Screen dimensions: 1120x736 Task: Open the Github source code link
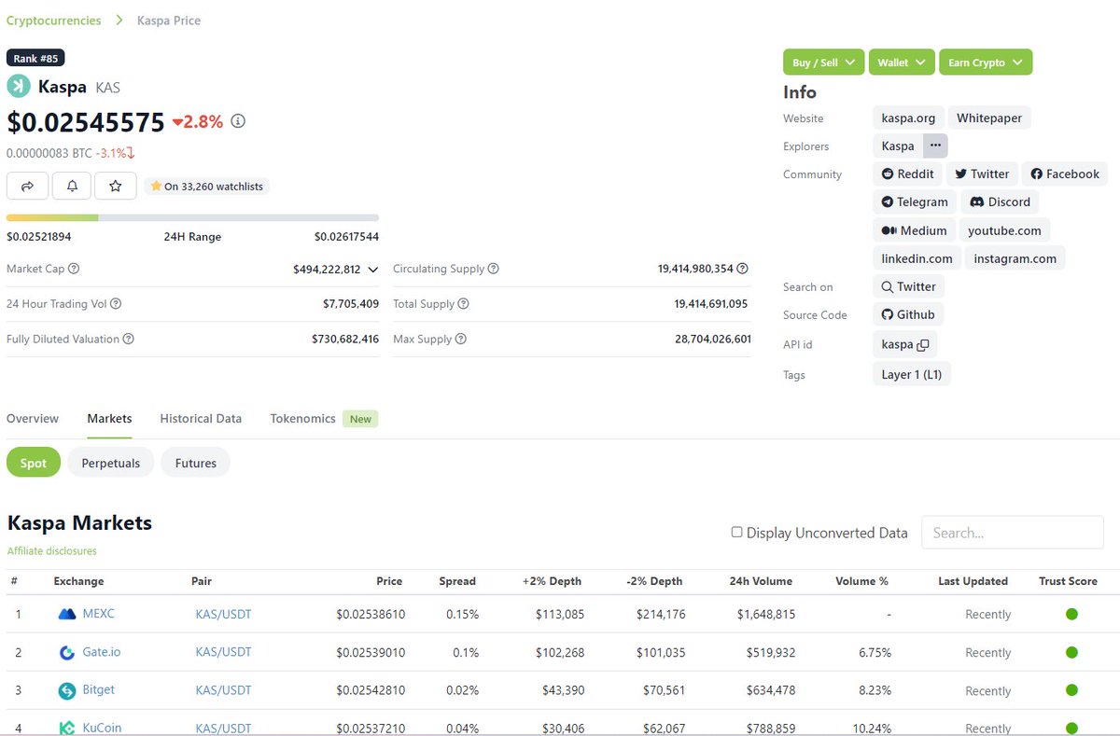click(x=908, y=315)
